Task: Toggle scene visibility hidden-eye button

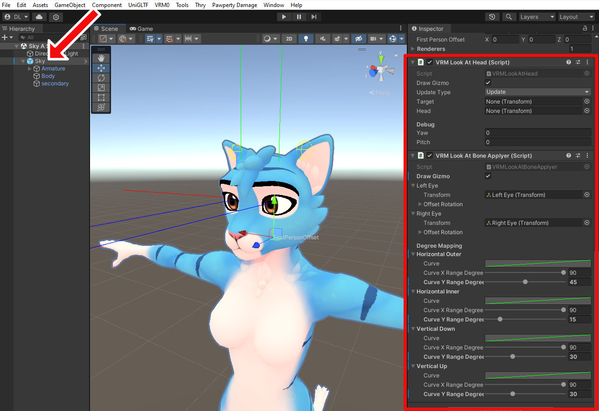Action: pos(358,39)
